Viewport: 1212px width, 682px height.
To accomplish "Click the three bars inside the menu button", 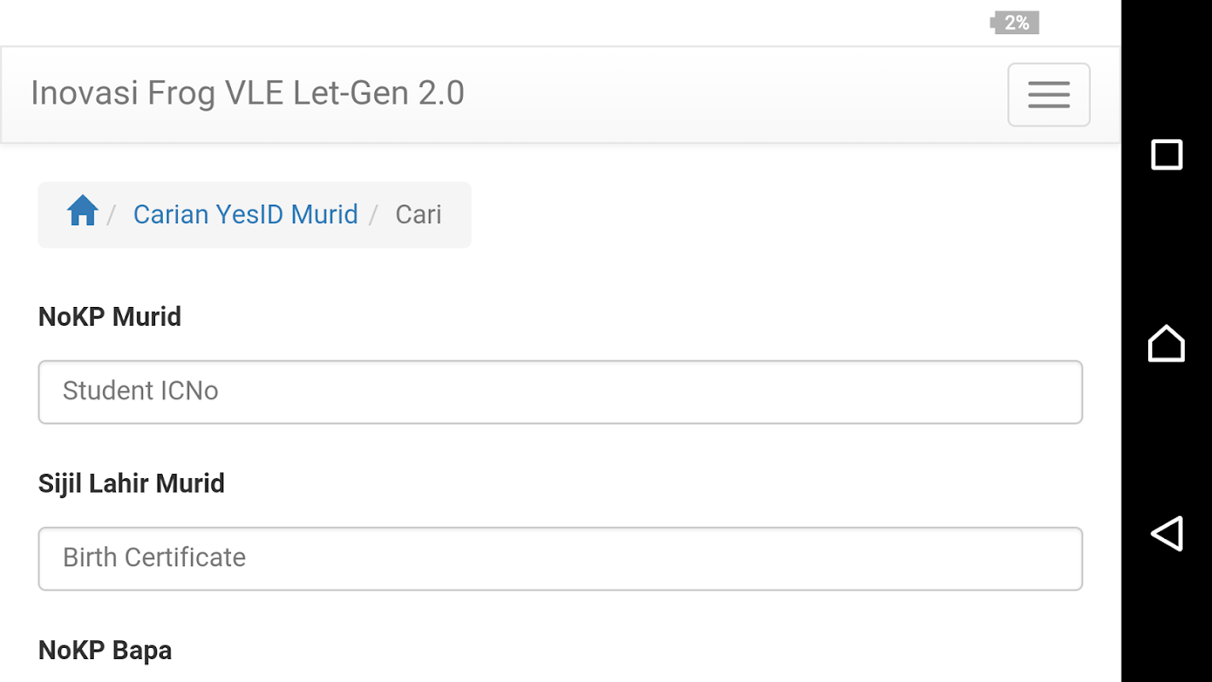I will click(1048, 95).
